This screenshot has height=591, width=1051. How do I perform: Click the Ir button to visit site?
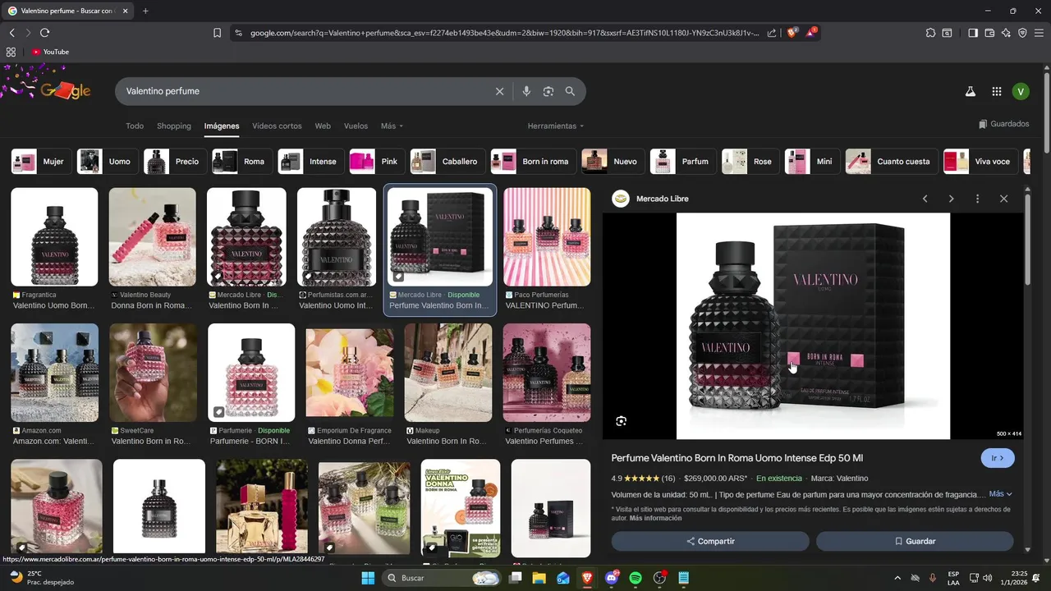(x=998, y=458)
